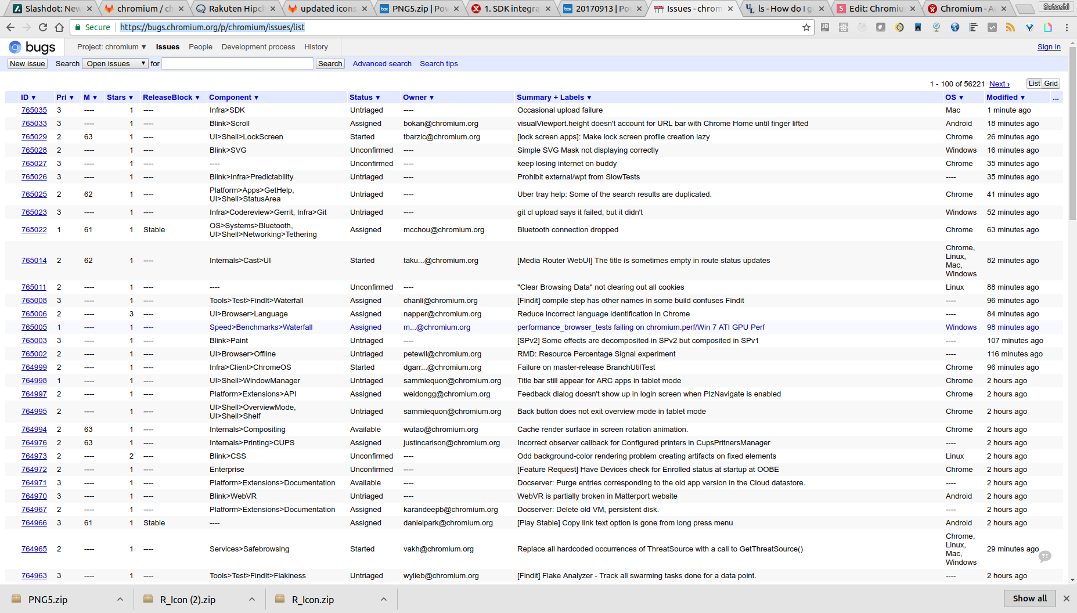Open the PNG5.zip download menu arrow
The height and width of the screenshot is (613, 1077).
120,599
